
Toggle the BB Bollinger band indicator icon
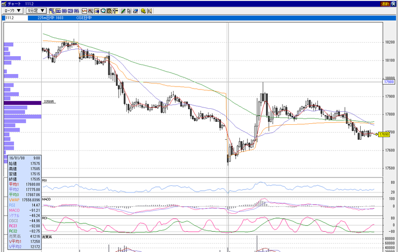[x=64, y=11]
